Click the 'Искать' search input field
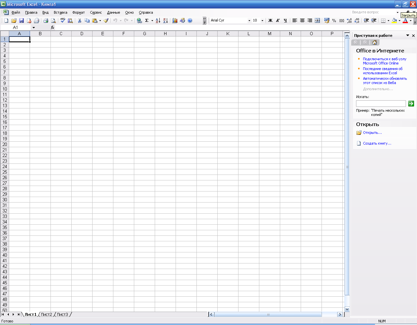The width and height of the screenshot is (417, 325). (x=381, y=104)
